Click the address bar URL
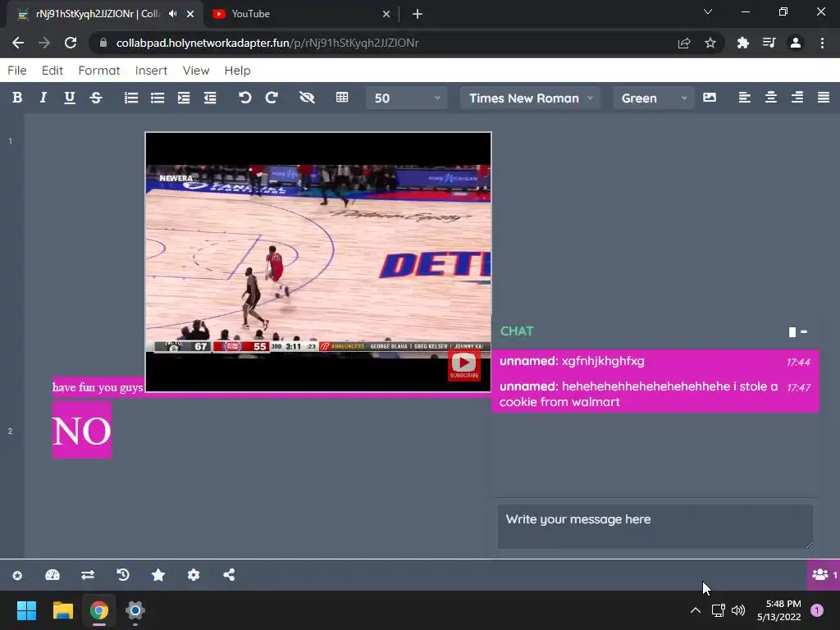The image size is (840, 630). (x=267, y=43)
